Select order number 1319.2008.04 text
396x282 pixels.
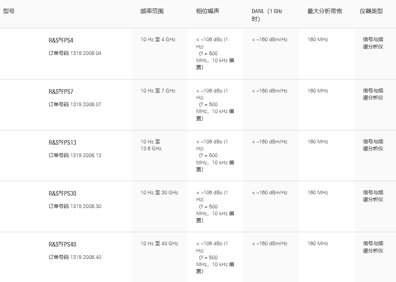[86, 53]
